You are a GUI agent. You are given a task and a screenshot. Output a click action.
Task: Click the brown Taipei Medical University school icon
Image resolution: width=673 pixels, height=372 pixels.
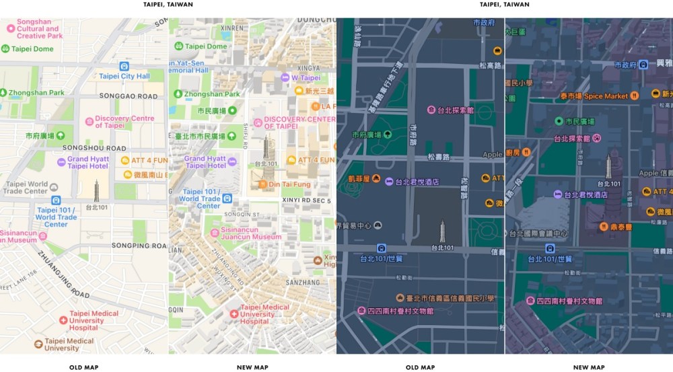click(x=38, y=344)
